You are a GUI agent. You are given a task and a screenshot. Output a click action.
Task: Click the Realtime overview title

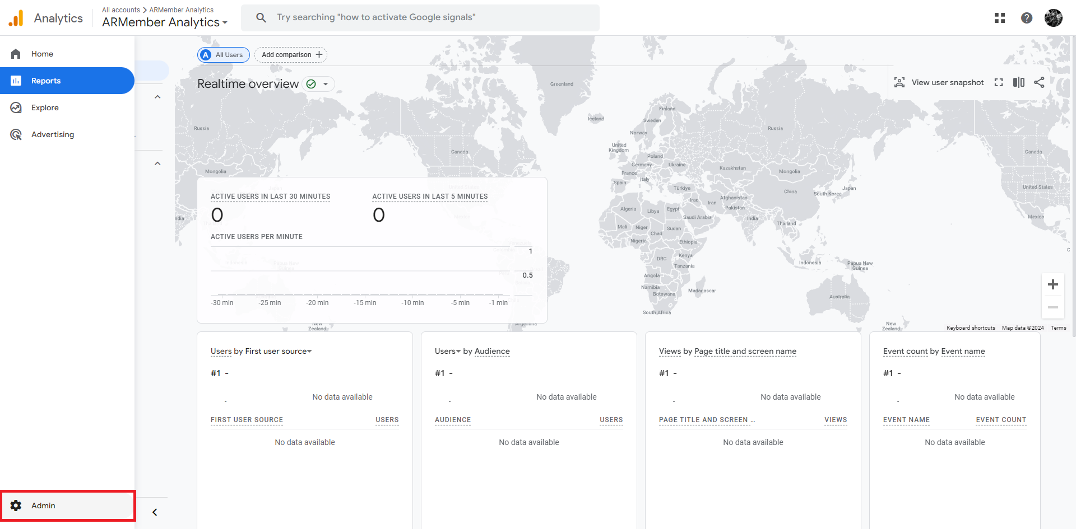click(x=248, y=84)
